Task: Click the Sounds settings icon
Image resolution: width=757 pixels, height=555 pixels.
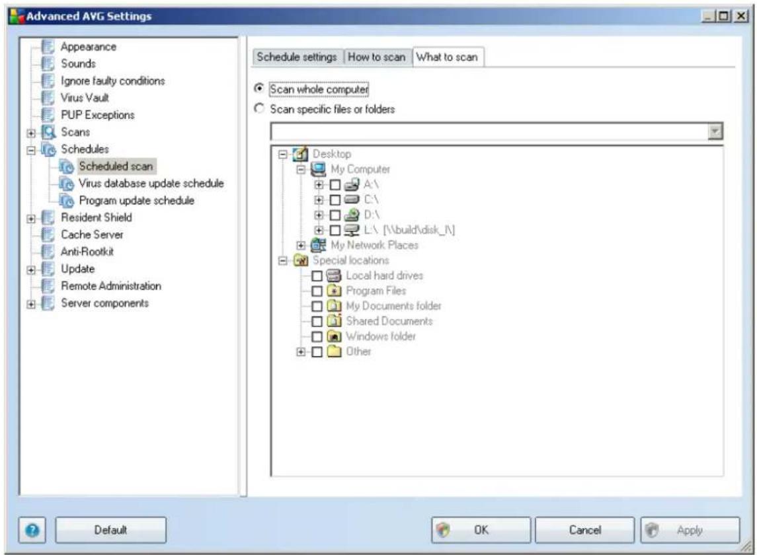Action: pos(48,63)
